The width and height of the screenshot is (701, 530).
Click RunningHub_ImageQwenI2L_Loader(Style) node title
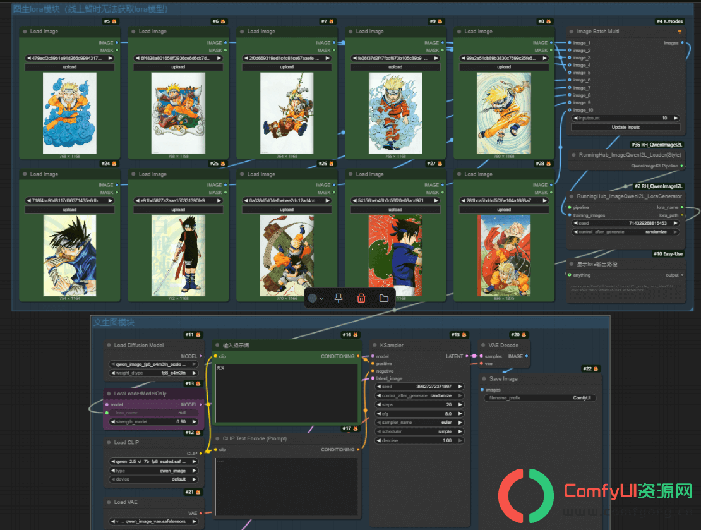point(630,155)
